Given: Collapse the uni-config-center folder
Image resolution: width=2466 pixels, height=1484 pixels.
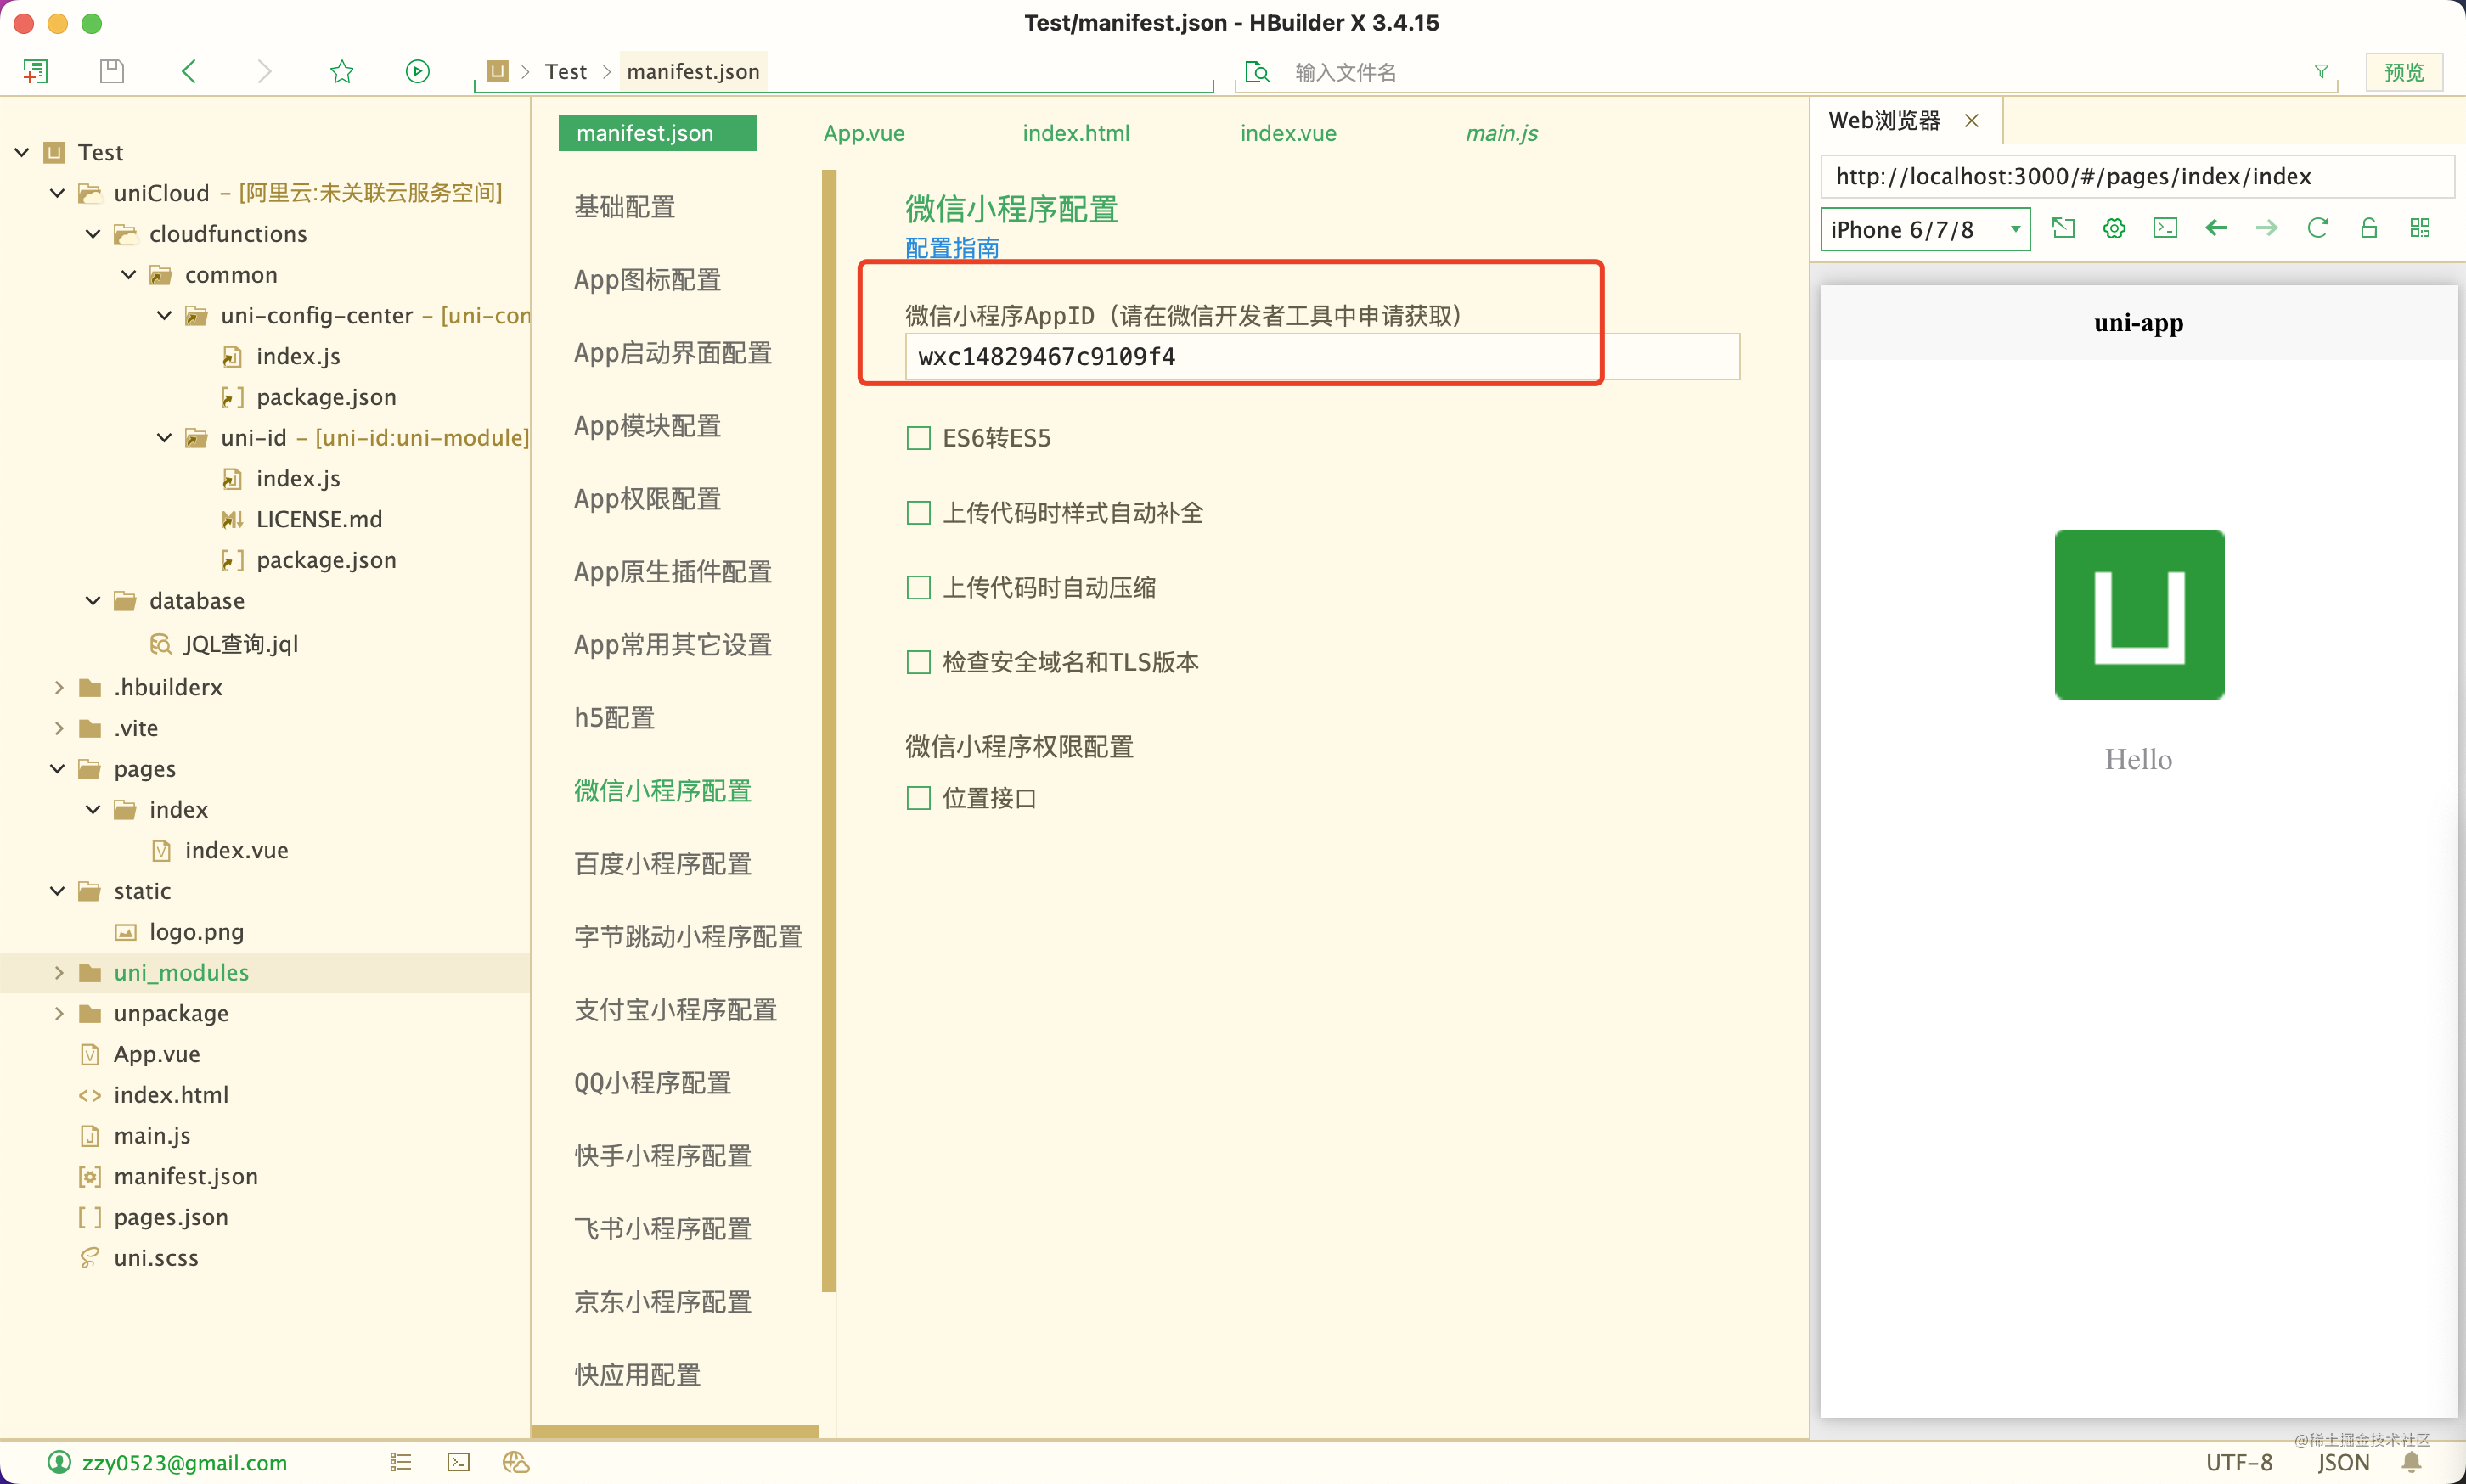Looking at the screenshot, I should click(165, 316).
